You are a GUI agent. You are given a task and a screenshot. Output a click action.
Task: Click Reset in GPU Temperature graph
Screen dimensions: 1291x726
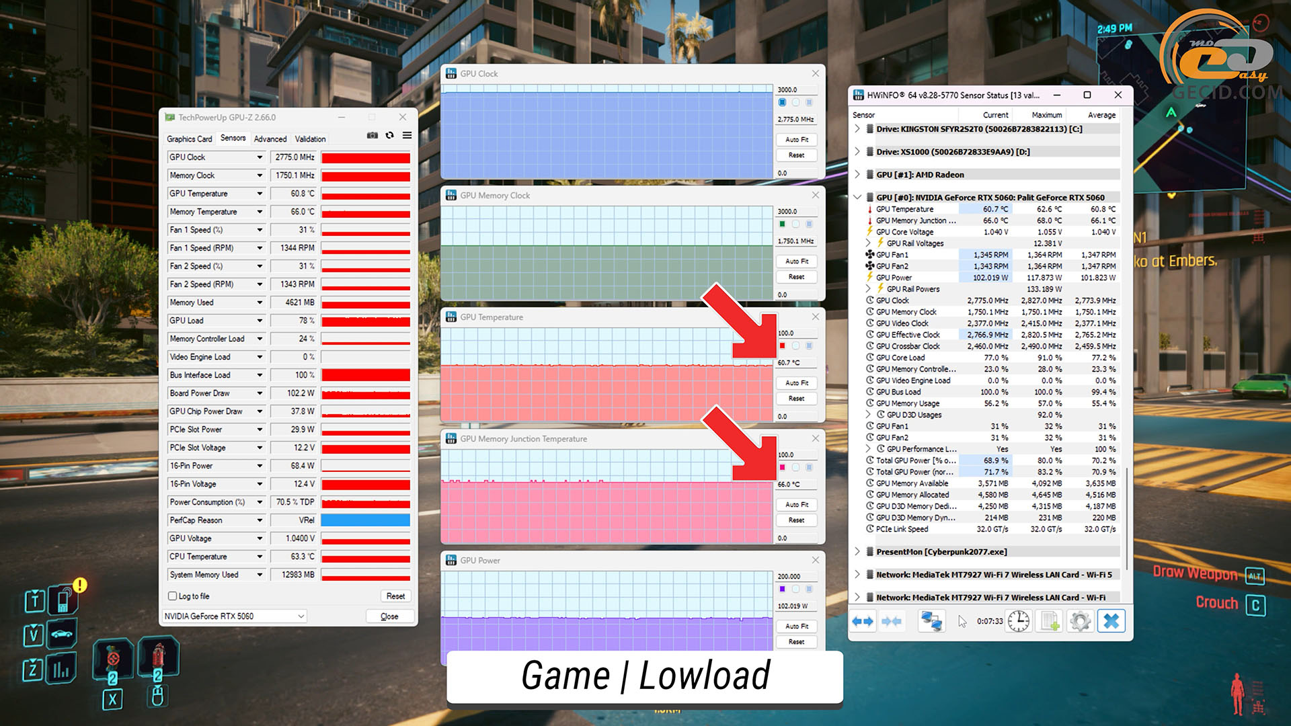point(797,399)
